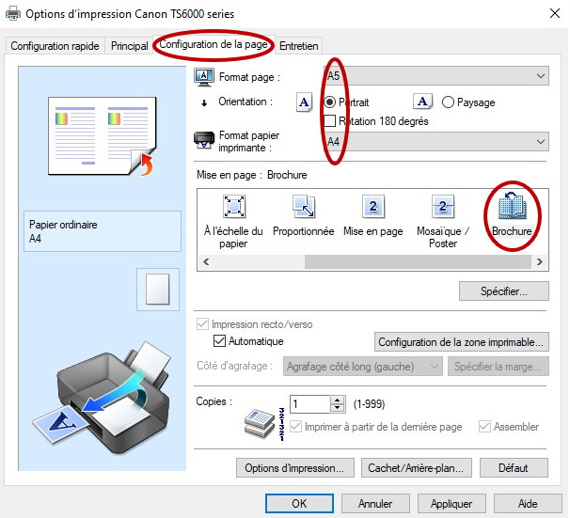Viewport: 570px width, 518px height.
Task: Click the printer icon in the title bar
Action: (x=13, y=14)
